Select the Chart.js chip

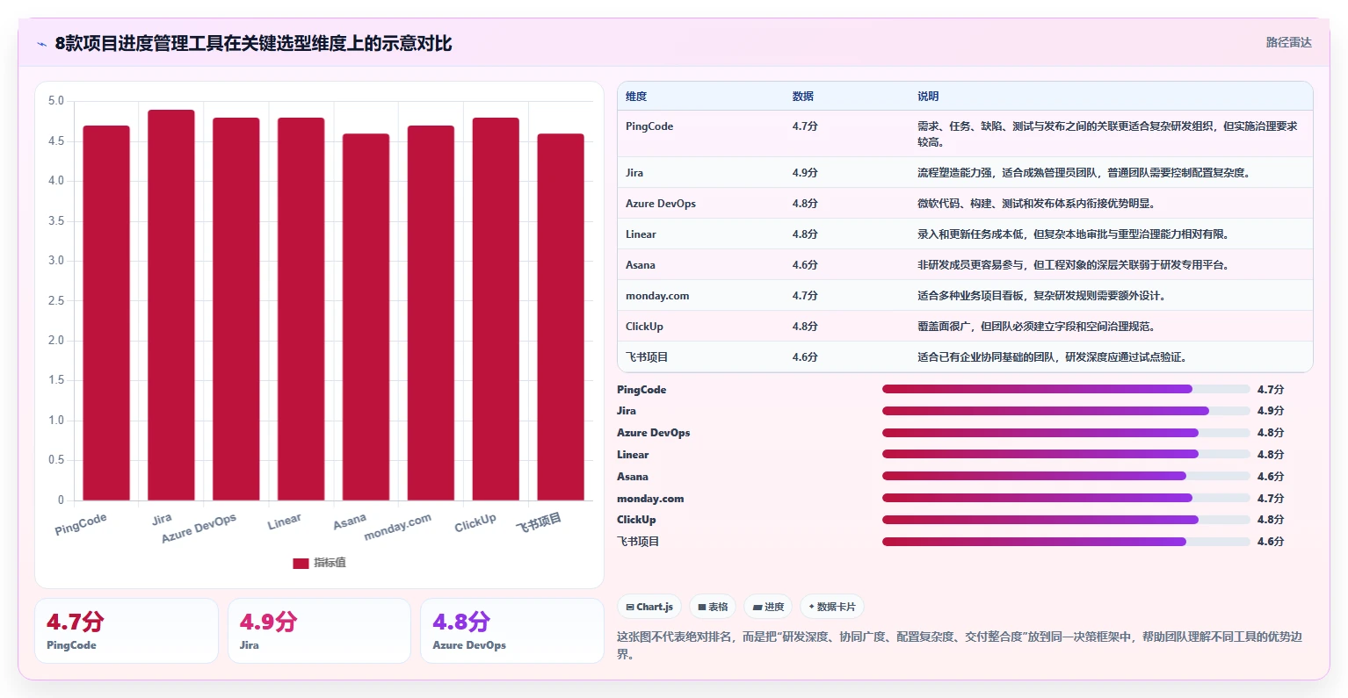[x=649, y=607]
